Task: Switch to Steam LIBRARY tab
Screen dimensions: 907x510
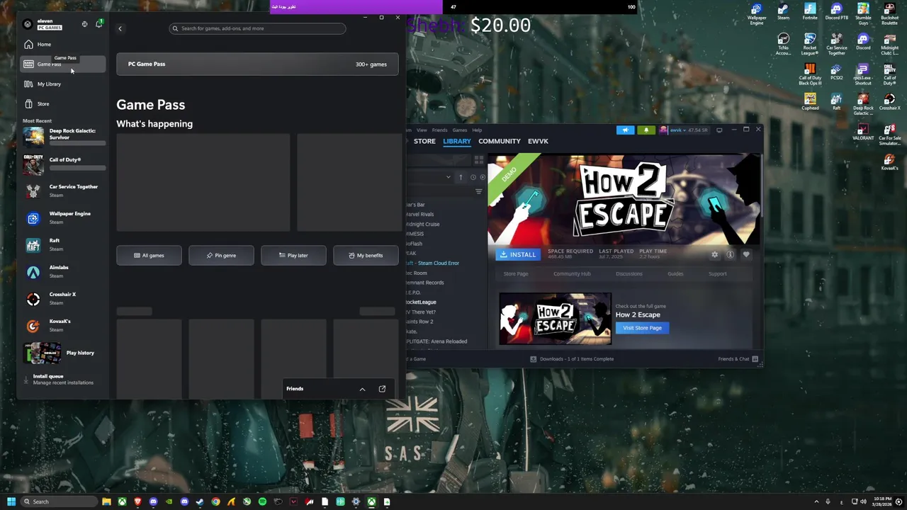Action: point(457,141)
